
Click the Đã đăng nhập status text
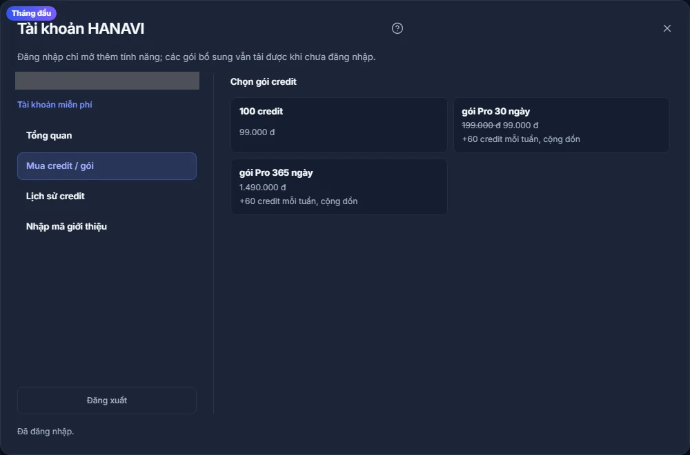coord(46,432)
